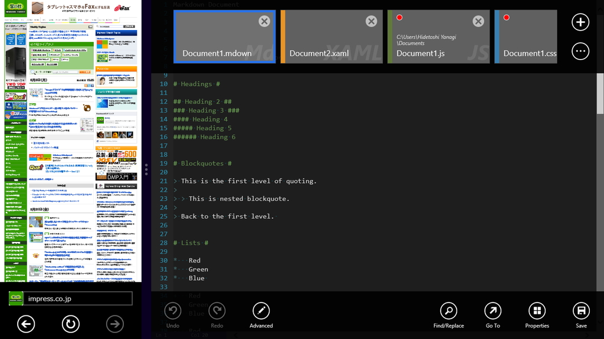The image size is (604, 339).
Task: Click the snap view divider handle
Action: pos(146,169)
